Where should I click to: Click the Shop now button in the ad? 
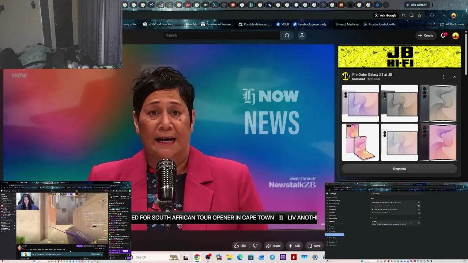click(x=399, y=169)
